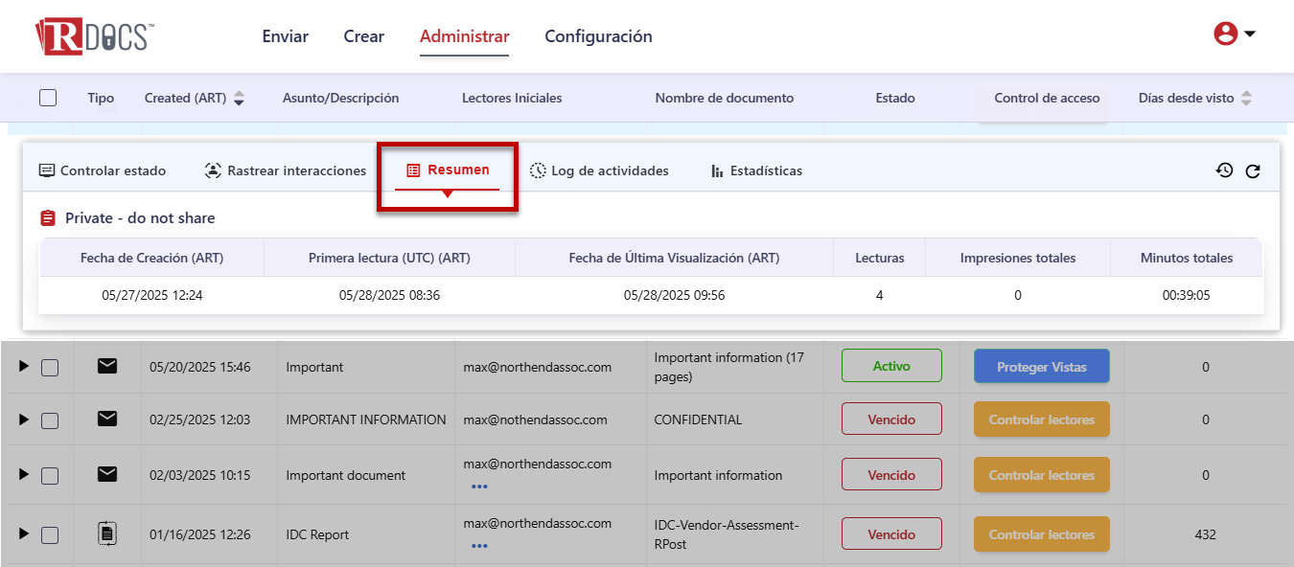This screenshot has height=567, width=1294.
Task: Show more readers for IDC Report
Action: pyautogui.click(x=479, y=546)
